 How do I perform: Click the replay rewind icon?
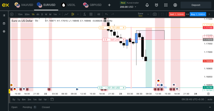pyautogui.click(x=99, y=14)
